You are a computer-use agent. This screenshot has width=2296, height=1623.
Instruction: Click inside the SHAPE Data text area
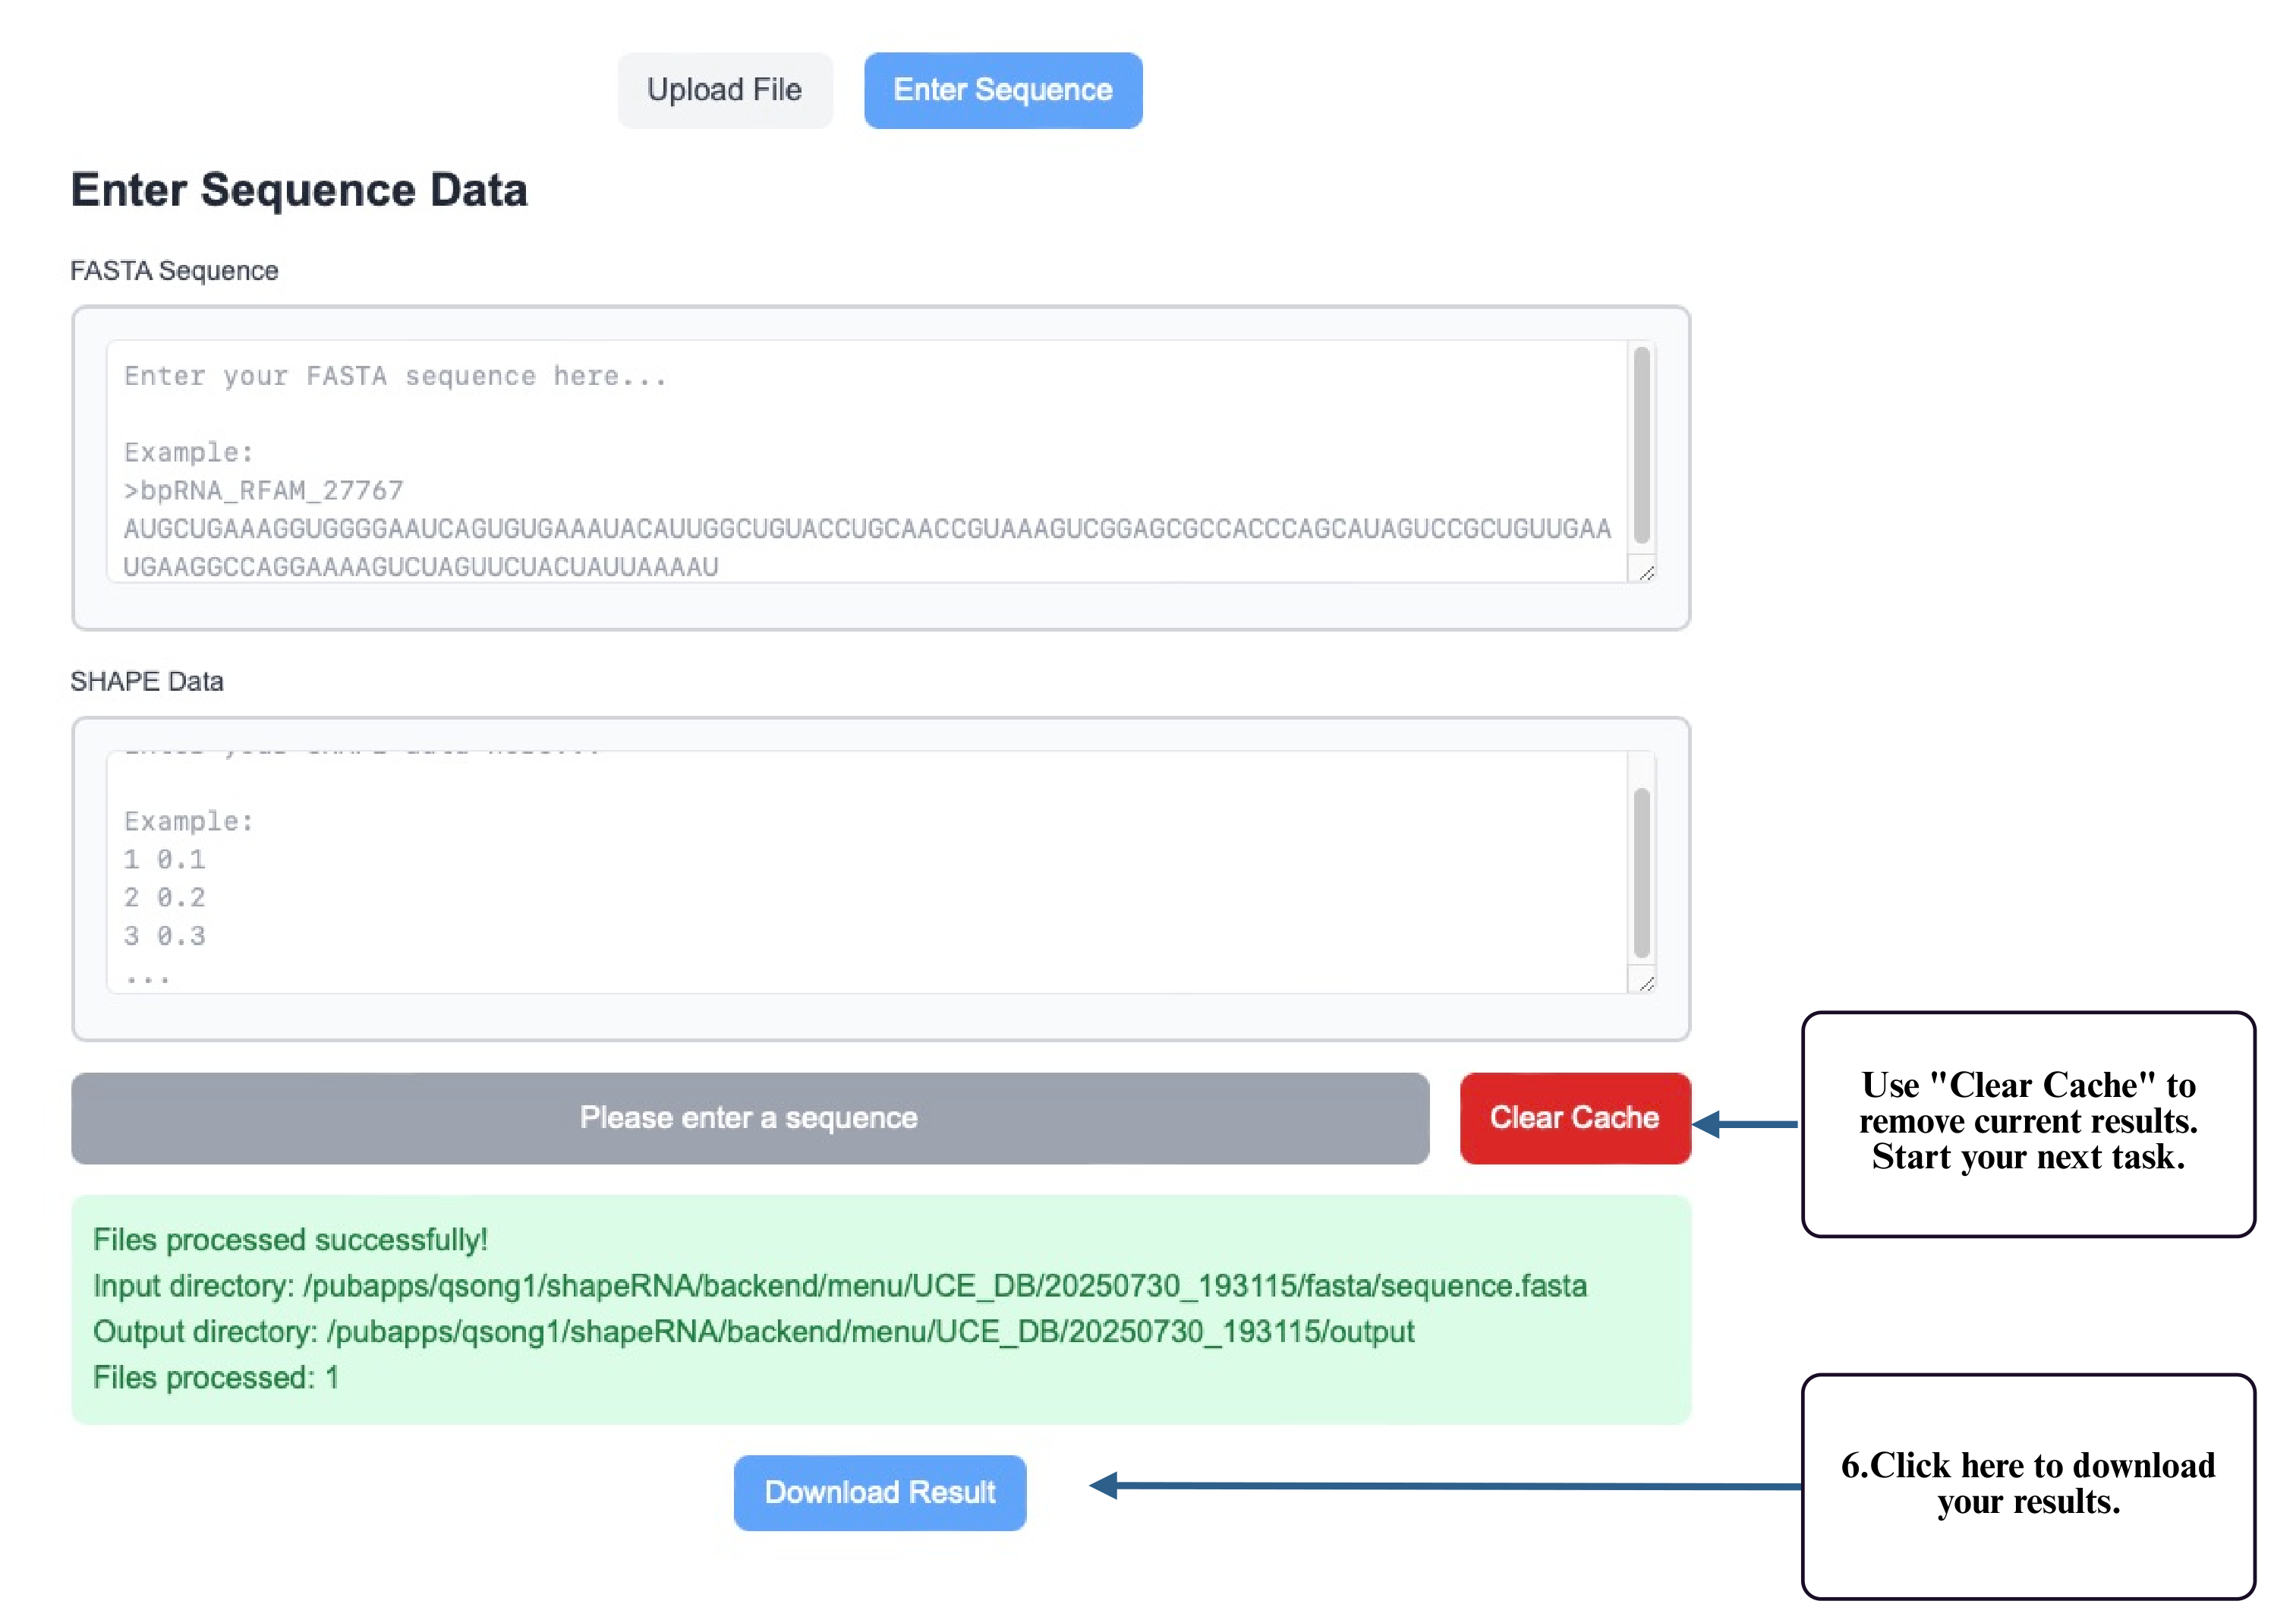tap(867, 872)
